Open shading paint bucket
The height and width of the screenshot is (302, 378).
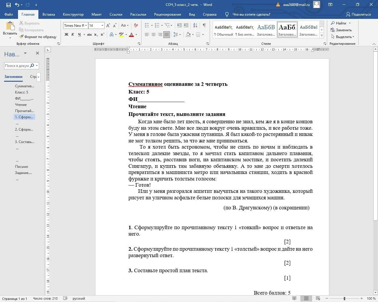(x=188, y=35)
